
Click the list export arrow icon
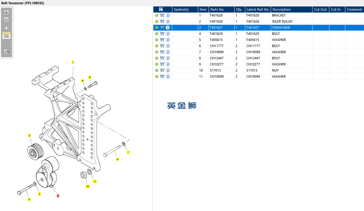6,52
